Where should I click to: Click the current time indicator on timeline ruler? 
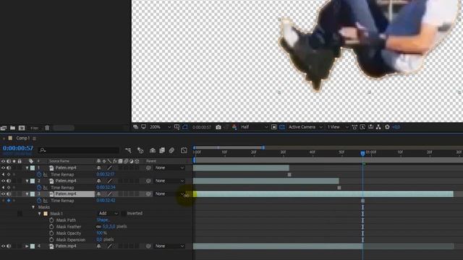pyautogui.click(x=362, y=153)
